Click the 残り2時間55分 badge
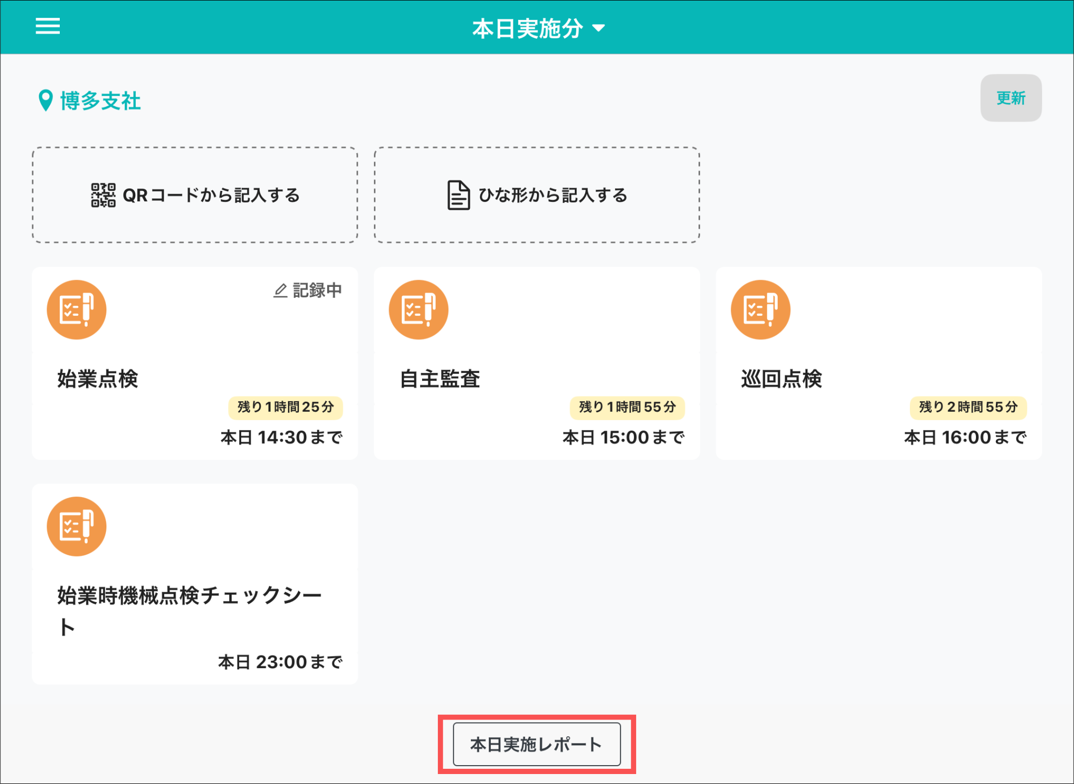This screenshot has height=784, width=1074. pyautogui.click(x=968, y=407)
